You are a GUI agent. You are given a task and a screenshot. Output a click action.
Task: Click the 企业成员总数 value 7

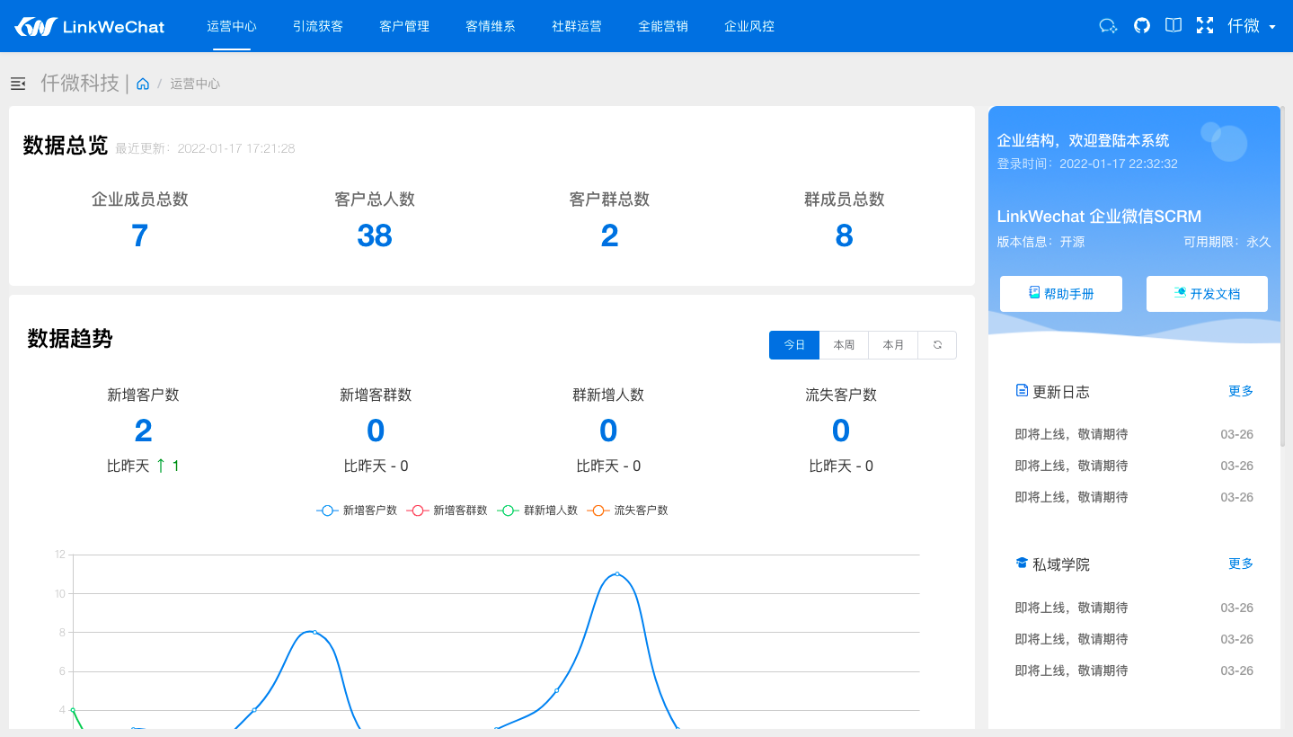[x=139, y=235]
